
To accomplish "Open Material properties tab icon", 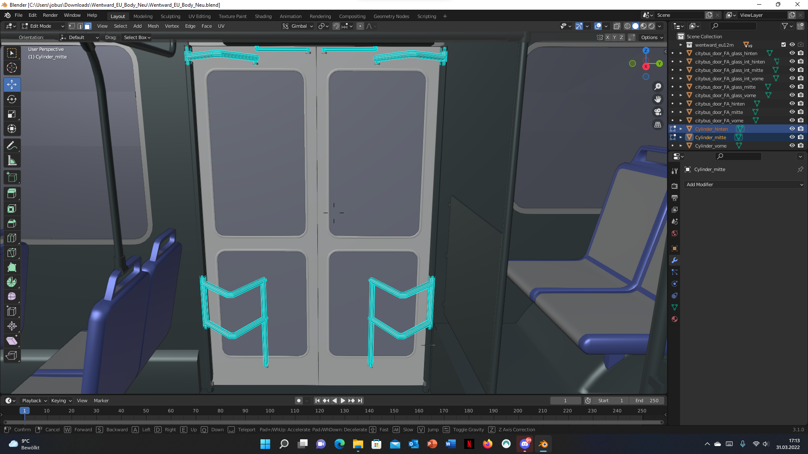I will coord(675,319).
